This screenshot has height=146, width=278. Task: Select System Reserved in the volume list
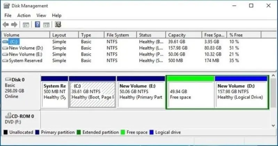pyautogui.click(x=25, y=61)
